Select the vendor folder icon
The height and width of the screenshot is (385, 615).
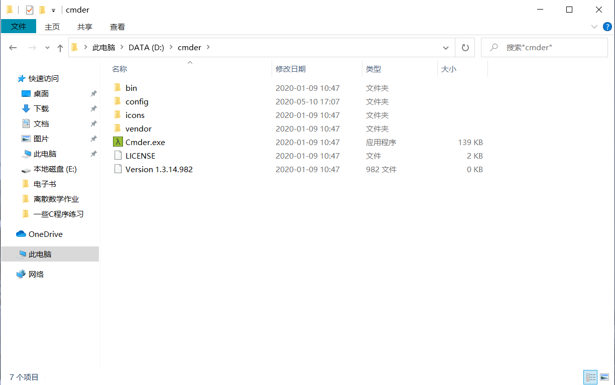tap(118, 129)
